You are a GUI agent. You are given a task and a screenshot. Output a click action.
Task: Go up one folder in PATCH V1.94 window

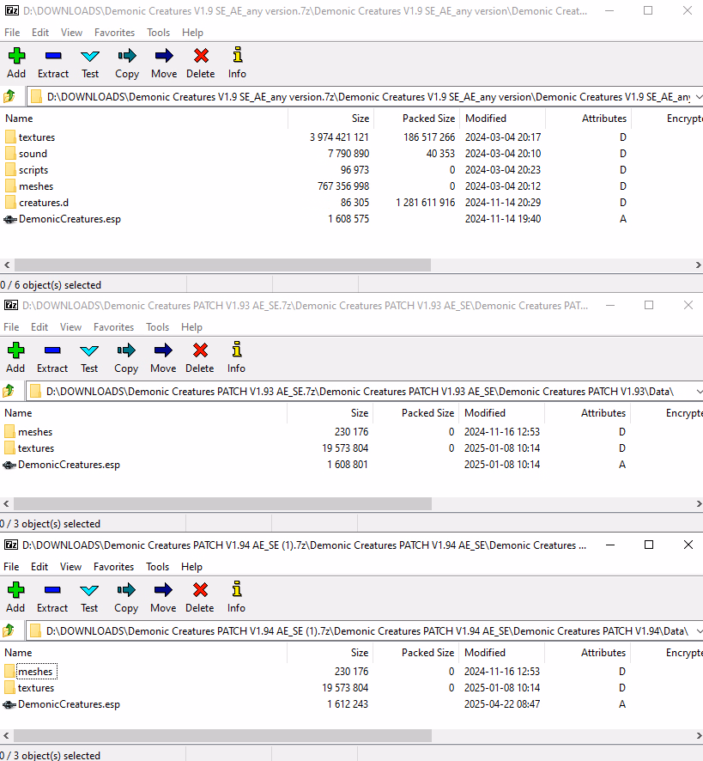click(9, 631)
